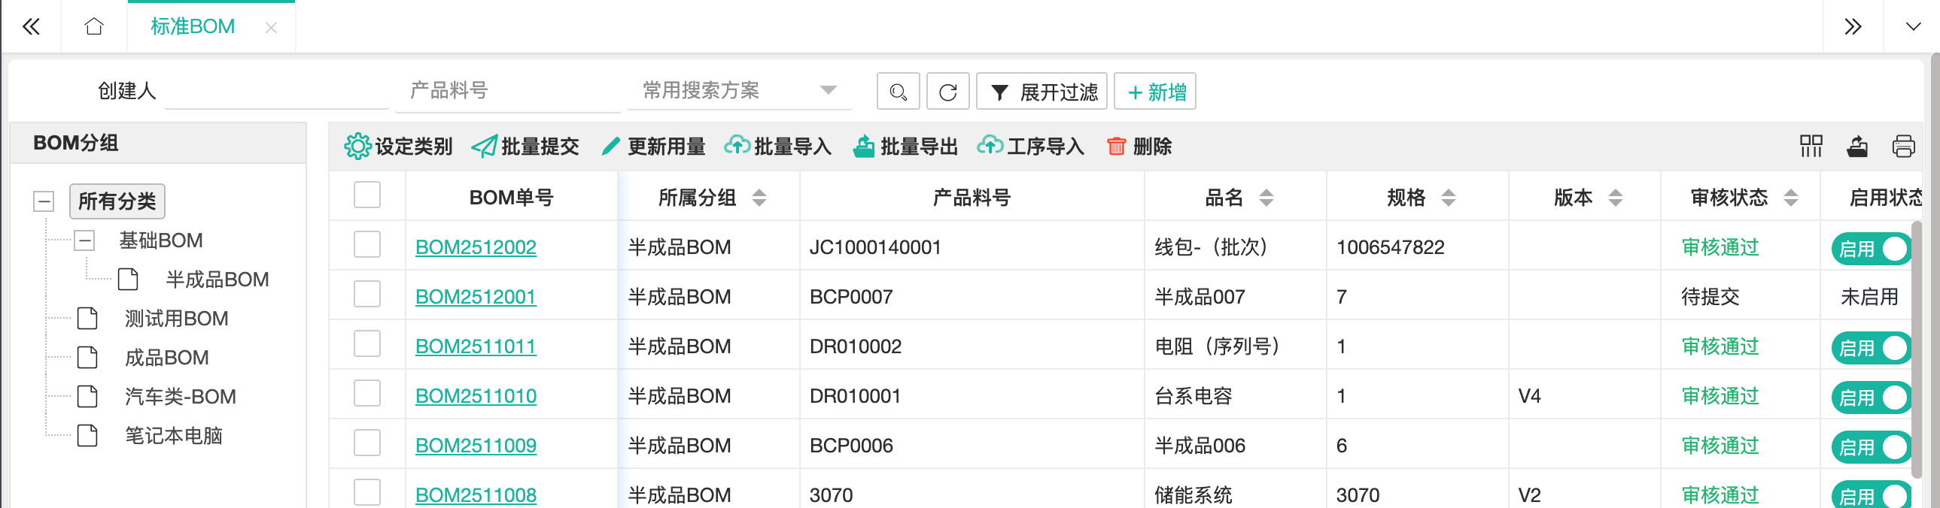Select 成品BOM in the group tree

coord(166,358)
